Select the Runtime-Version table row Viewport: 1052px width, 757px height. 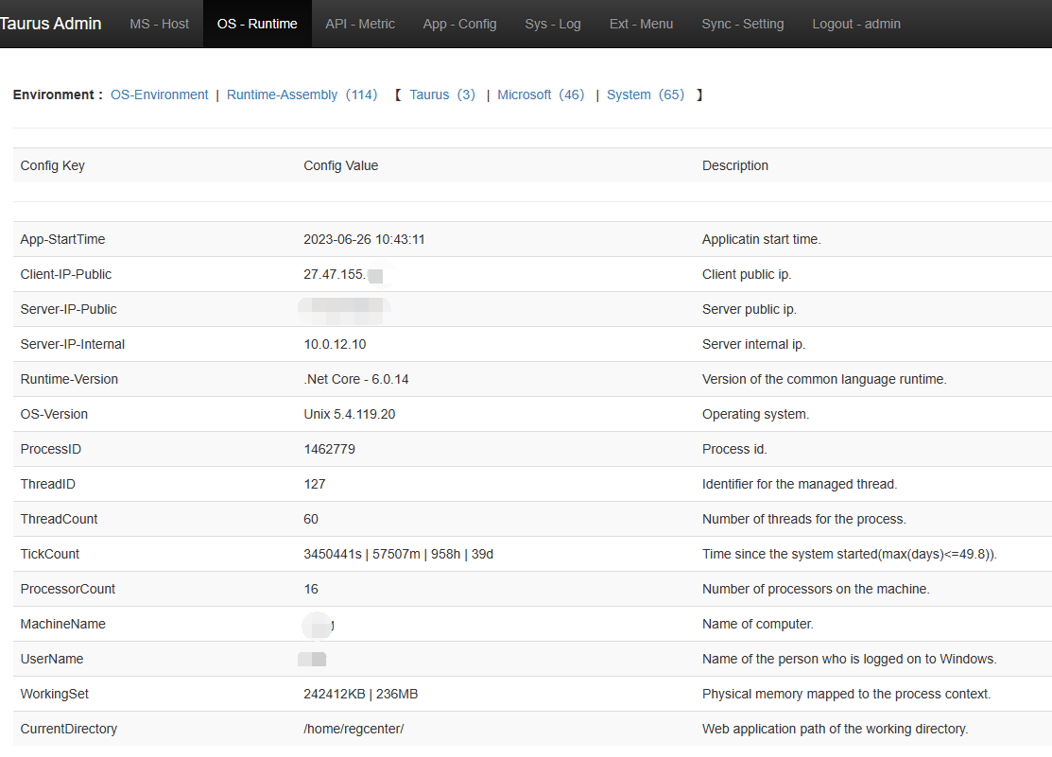[x=69, y=379]
